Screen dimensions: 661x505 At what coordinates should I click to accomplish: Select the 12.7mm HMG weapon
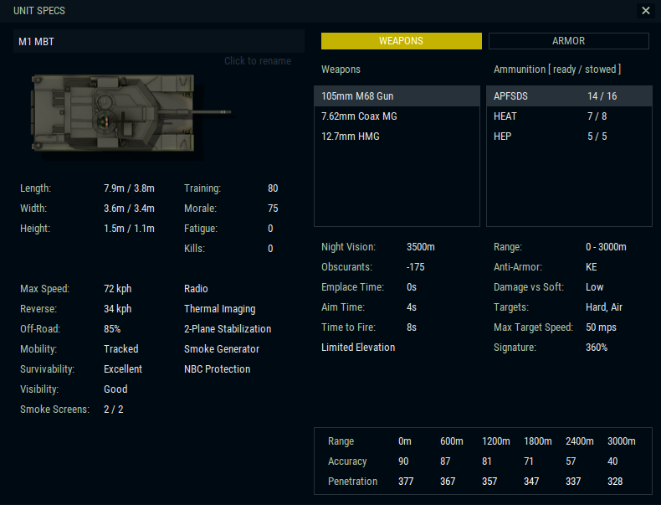[x=397, y=137]
